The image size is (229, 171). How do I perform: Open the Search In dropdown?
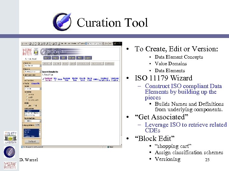click(33, 72)
